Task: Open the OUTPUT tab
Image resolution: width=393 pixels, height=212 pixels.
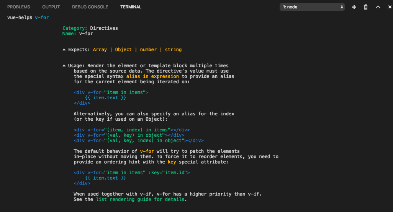Action: (x=51, y=7)
